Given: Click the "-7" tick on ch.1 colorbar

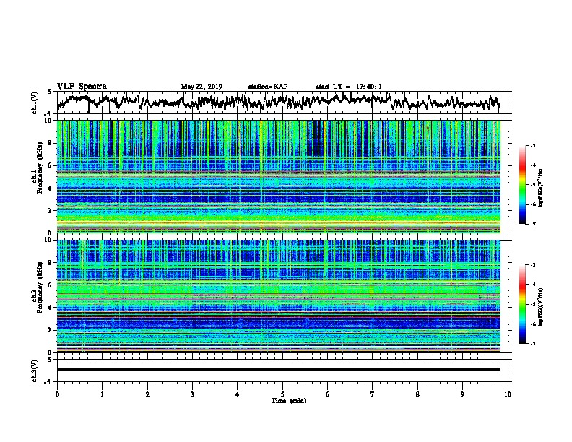Looking at the screenshot, I should [x=532, y=224].
